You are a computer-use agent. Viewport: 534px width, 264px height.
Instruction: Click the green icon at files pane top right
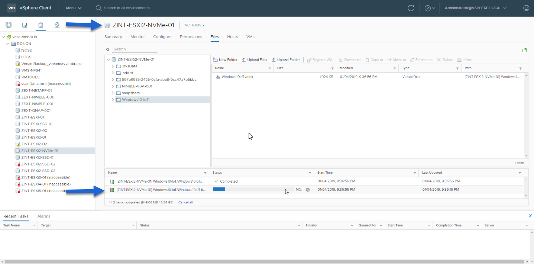click(524, 50)
